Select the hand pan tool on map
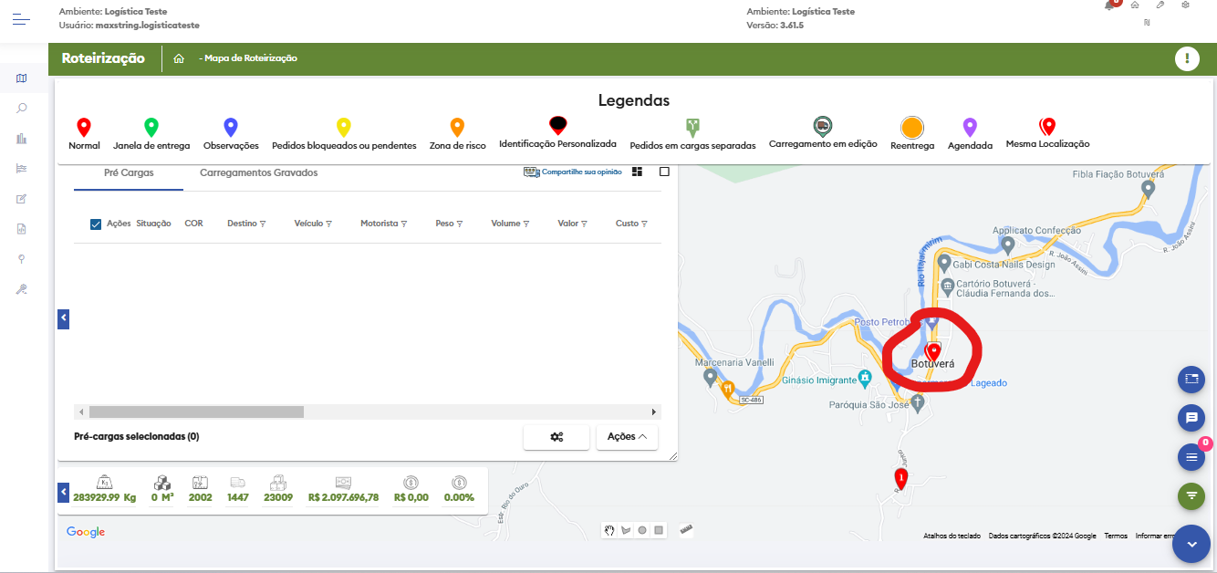The width and height of the screenshot is (1217, 573). coord(608,530)
